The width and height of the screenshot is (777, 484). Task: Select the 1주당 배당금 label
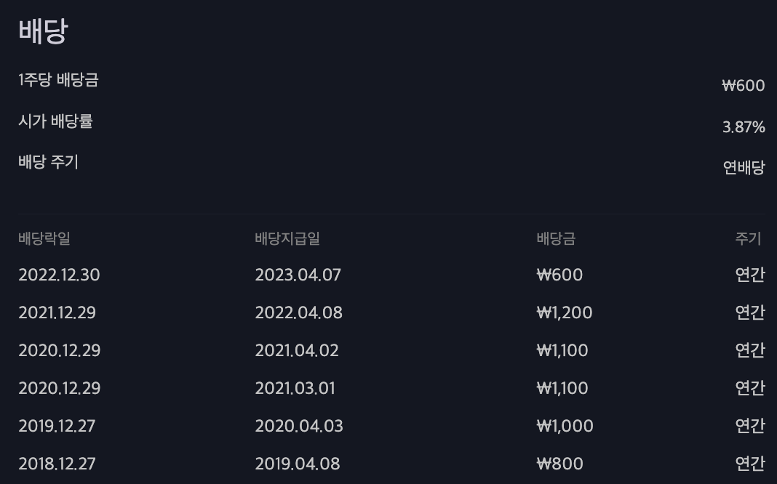[x=58, y=80]
